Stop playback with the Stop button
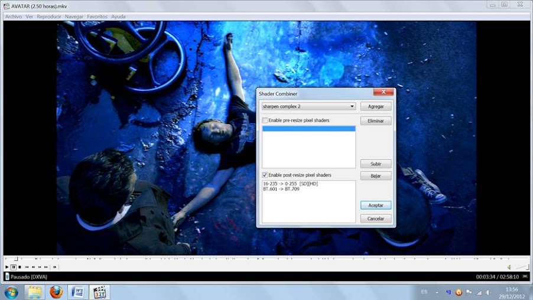The height and width of the screenshot is (300, 533). pyautogui.click(x=19, y=267)
